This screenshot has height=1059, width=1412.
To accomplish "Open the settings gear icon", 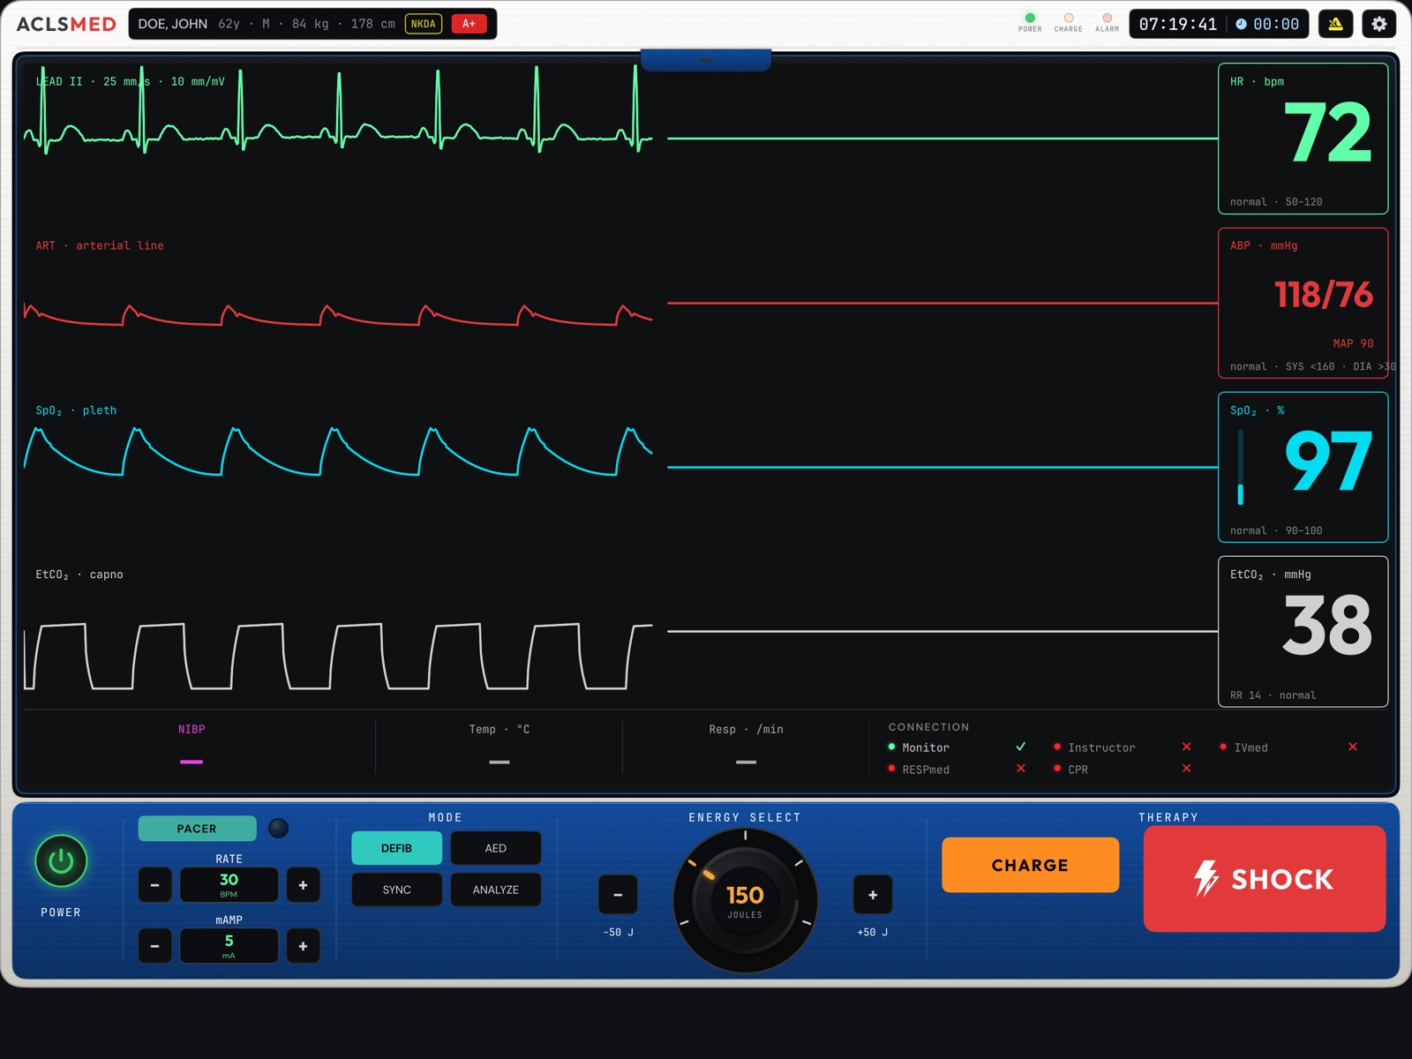I will tap(1379, 24).
